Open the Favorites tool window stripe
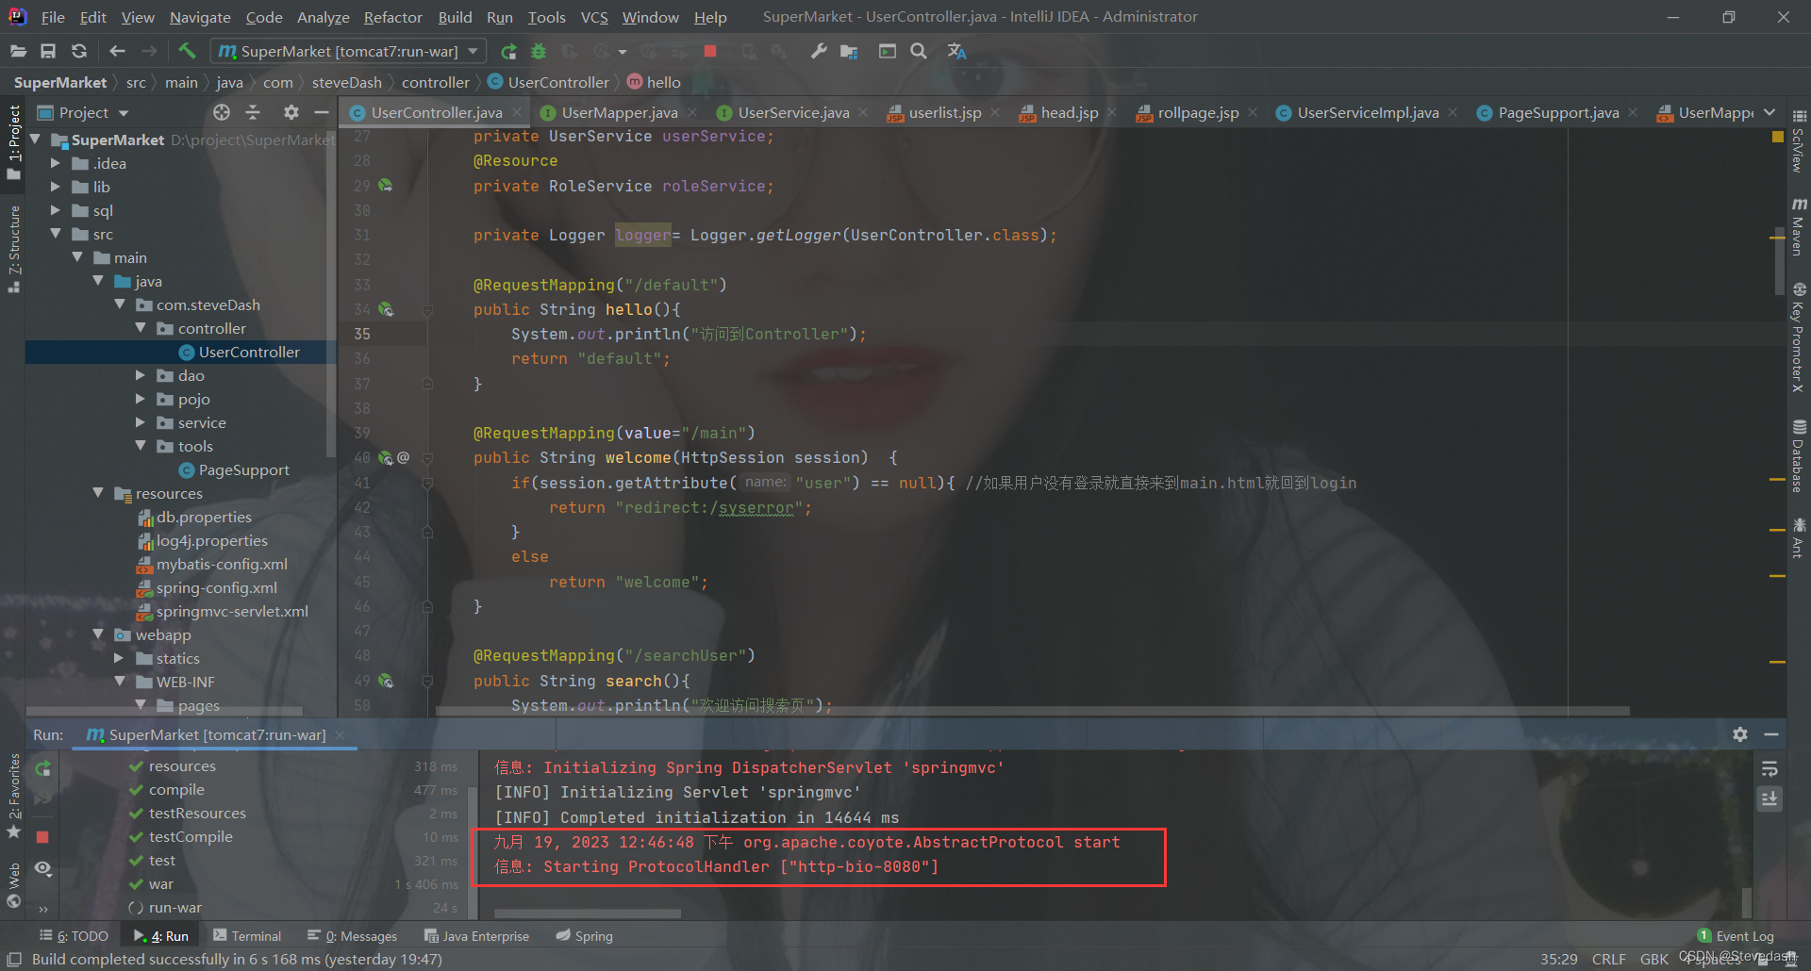This screenshot has width=1811, height=971. (x=14, y=796)
